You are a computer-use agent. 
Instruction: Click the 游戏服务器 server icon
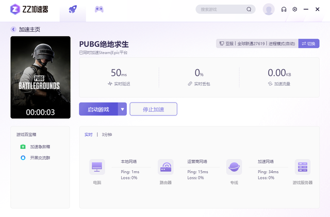[303, 167]
